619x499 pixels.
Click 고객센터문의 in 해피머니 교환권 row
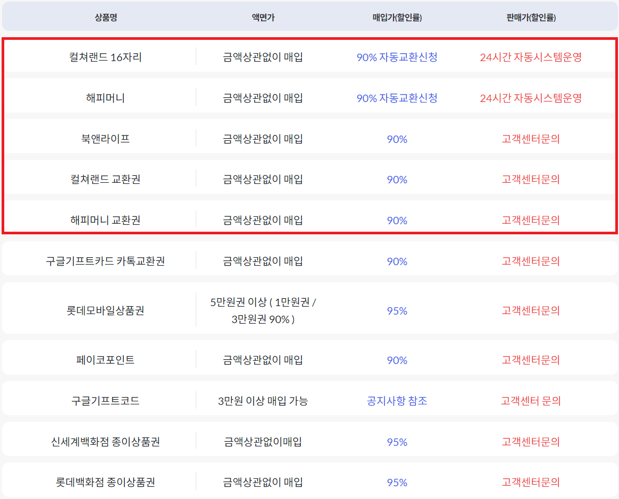coord(531,220)
